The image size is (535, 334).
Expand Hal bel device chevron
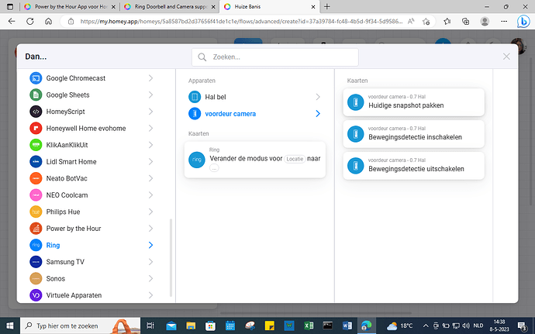[318, 97]
